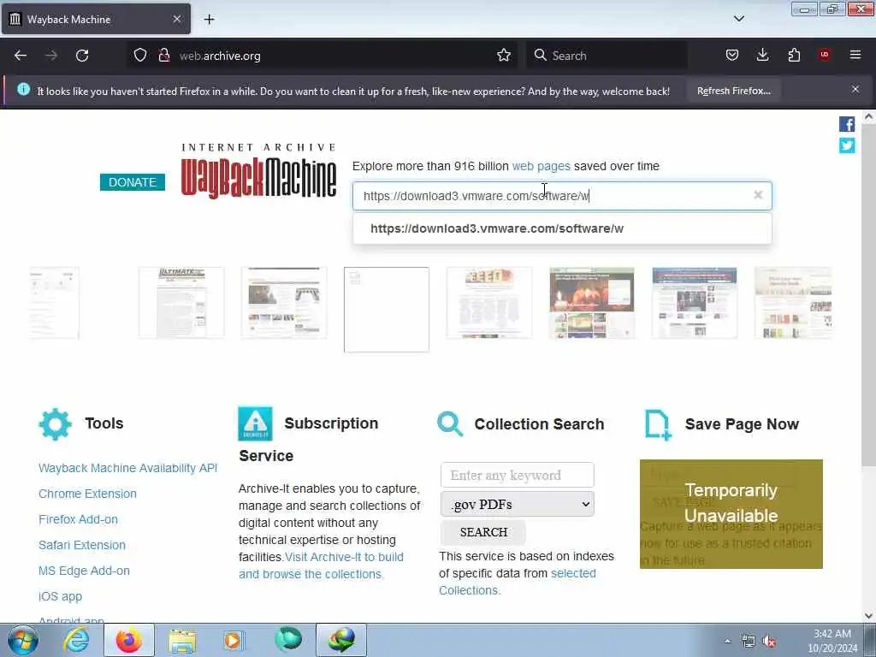876x657 pixels.
Task: Open Internet Download Manager taskbar icon
Action: pos(341,640)
